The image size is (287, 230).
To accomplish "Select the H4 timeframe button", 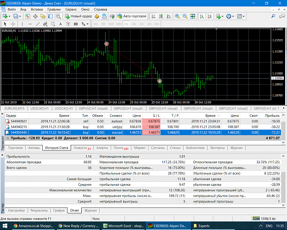I will [x=134, y=24].
